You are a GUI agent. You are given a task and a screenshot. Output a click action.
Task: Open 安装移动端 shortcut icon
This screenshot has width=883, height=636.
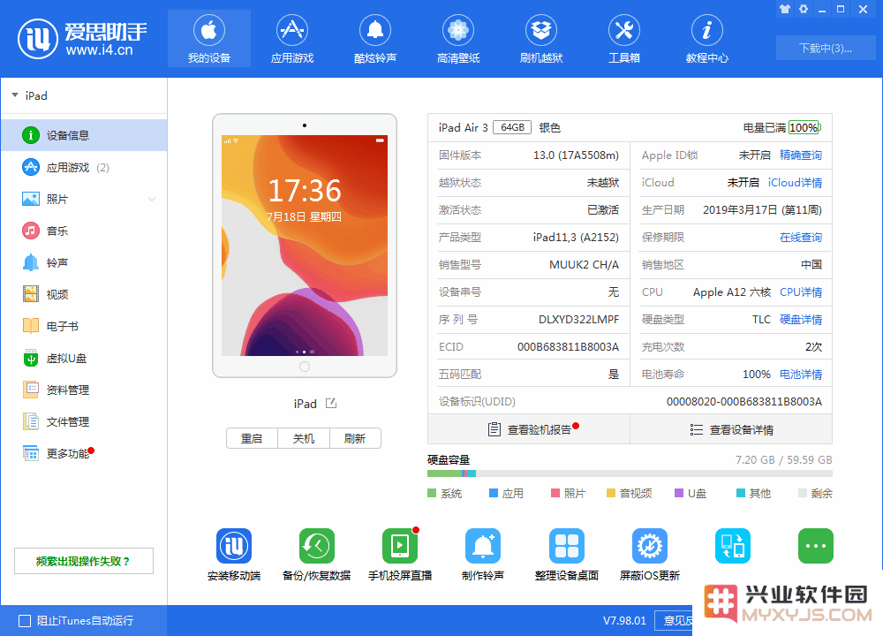pos(234,545)
